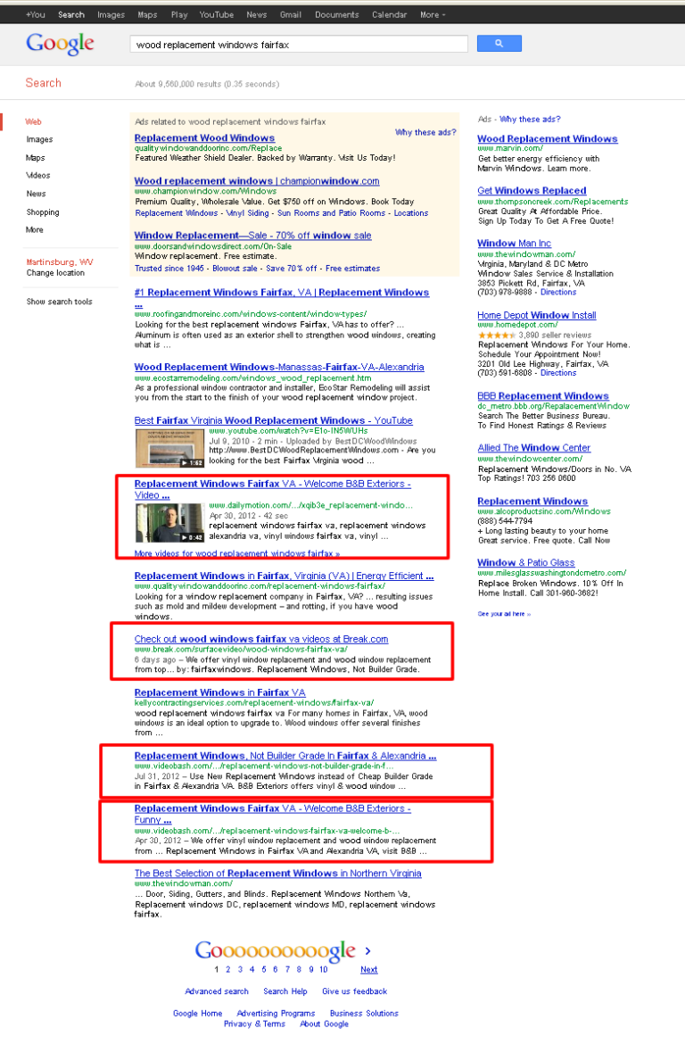Open Advanced search link
This screenshot has height=1053, width=685.
[217, 991]
